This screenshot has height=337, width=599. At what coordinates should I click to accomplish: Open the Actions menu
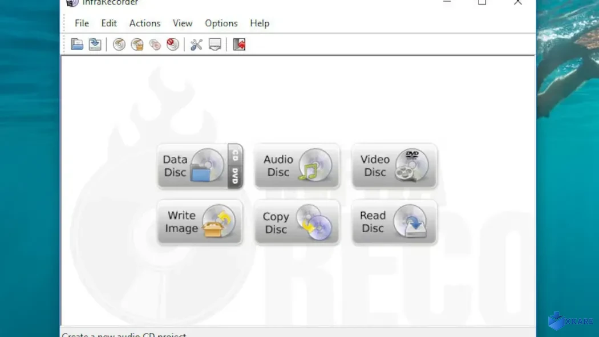(x=145, y=23)
